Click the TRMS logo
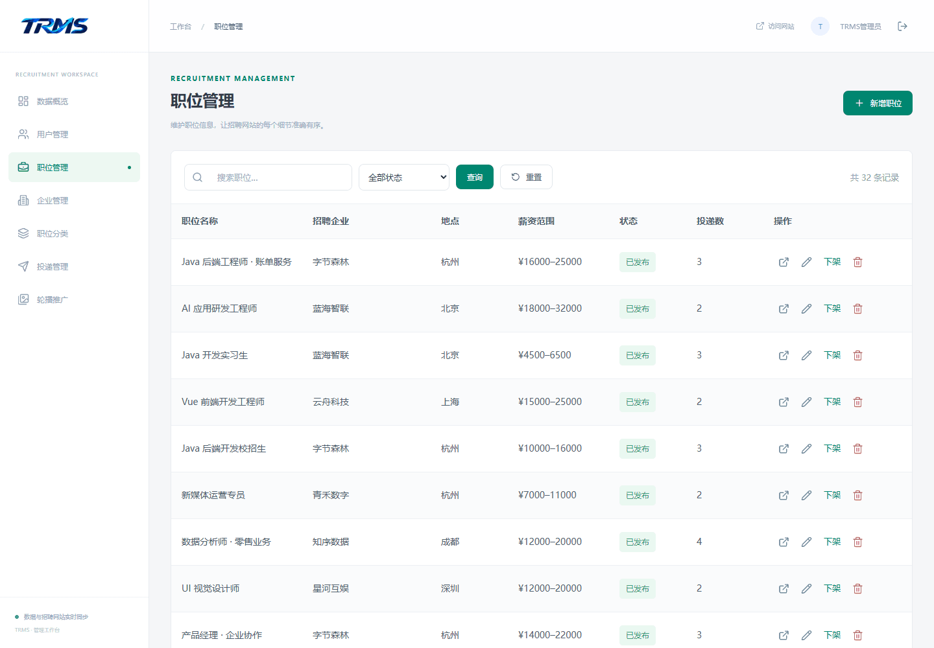 point(54,26)
